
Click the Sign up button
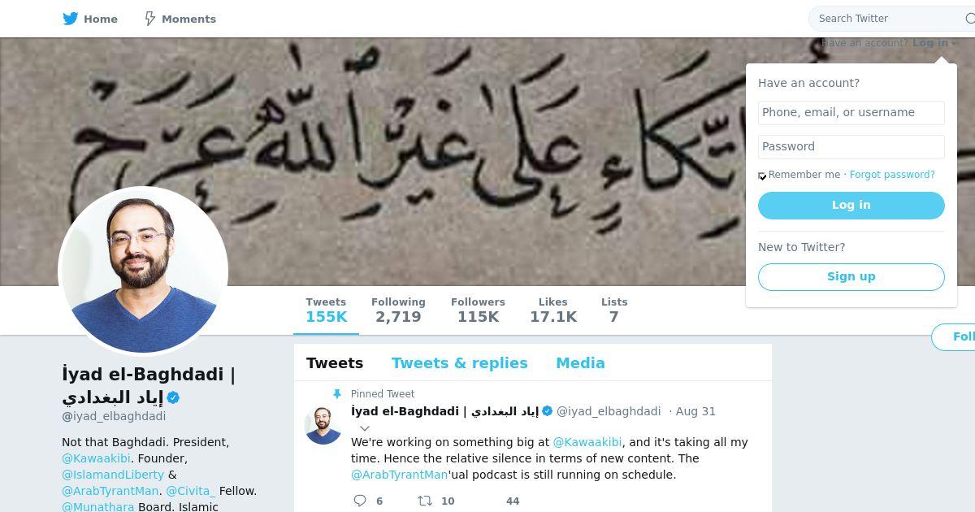851,277
